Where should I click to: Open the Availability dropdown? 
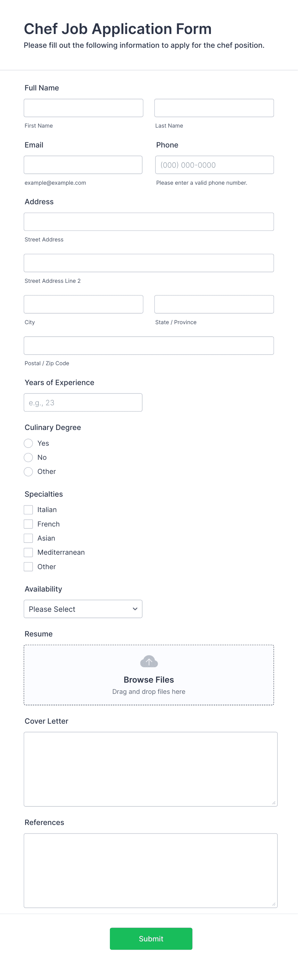point(83,609)
